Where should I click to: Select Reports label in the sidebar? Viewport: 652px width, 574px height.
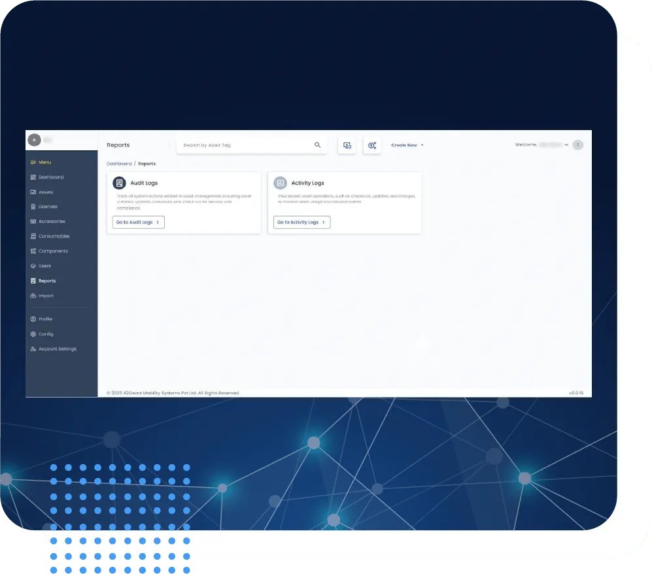47,281
